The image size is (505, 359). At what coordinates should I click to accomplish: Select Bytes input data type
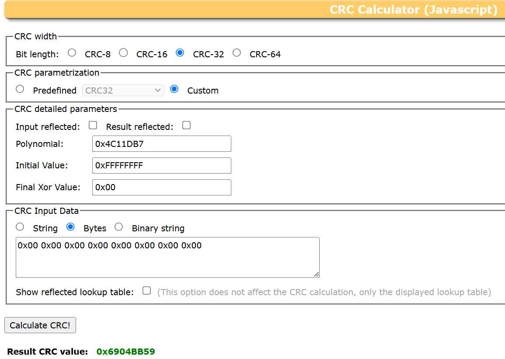point(70,227)
